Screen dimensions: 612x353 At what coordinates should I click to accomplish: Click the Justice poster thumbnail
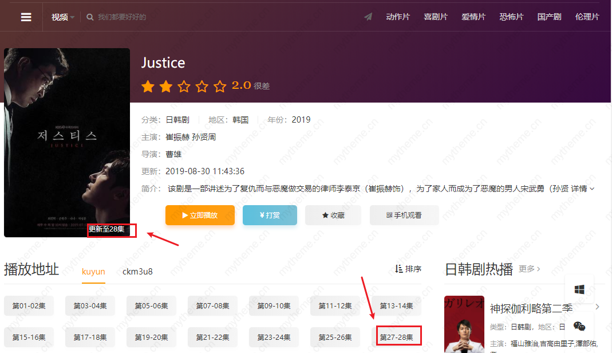click(x=67, y=142)
